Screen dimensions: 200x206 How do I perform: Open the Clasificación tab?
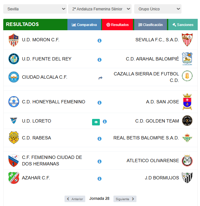tap(150, 25)
